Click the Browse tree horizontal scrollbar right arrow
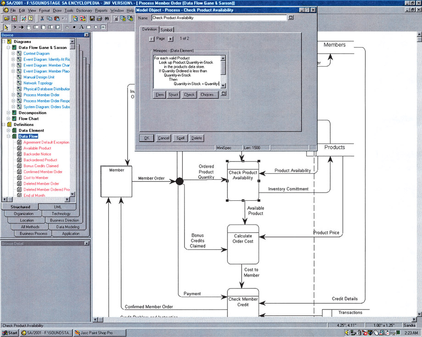 tap(67, 199)
